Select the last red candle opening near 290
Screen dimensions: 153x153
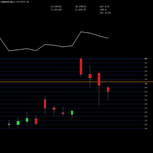click(108, 89)
